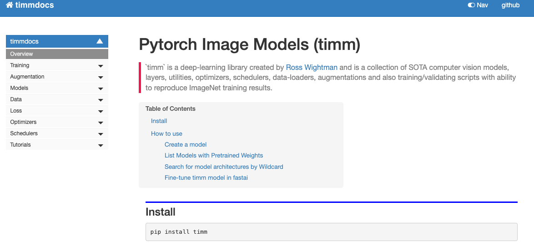Select the timmdocs sidebar header
534x246 pixels.
[x=57, y=41]
